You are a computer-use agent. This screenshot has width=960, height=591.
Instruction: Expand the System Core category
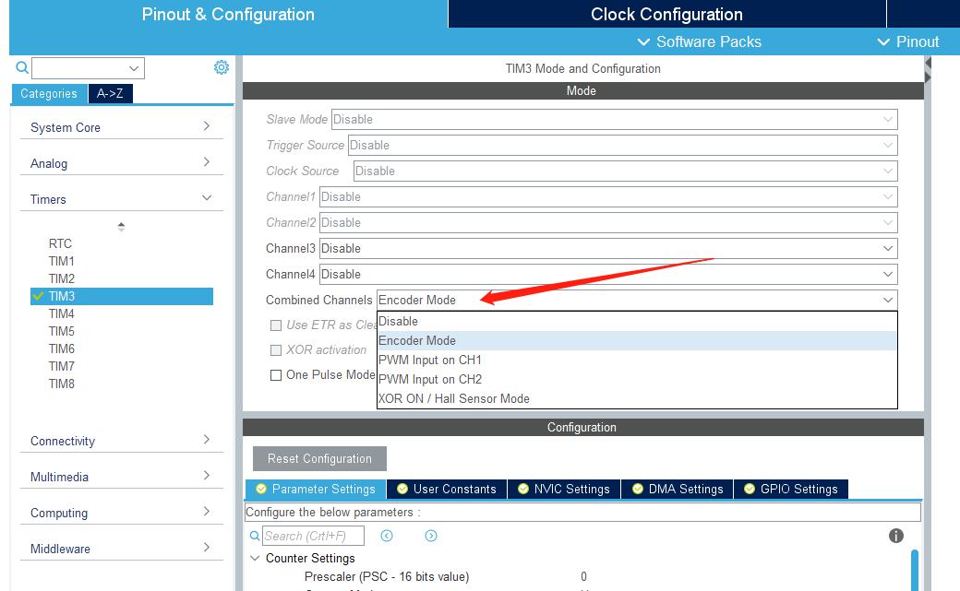click(121, 127)
